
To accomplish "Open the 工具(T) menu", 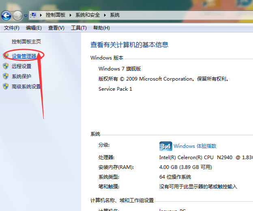I will 79,28.
